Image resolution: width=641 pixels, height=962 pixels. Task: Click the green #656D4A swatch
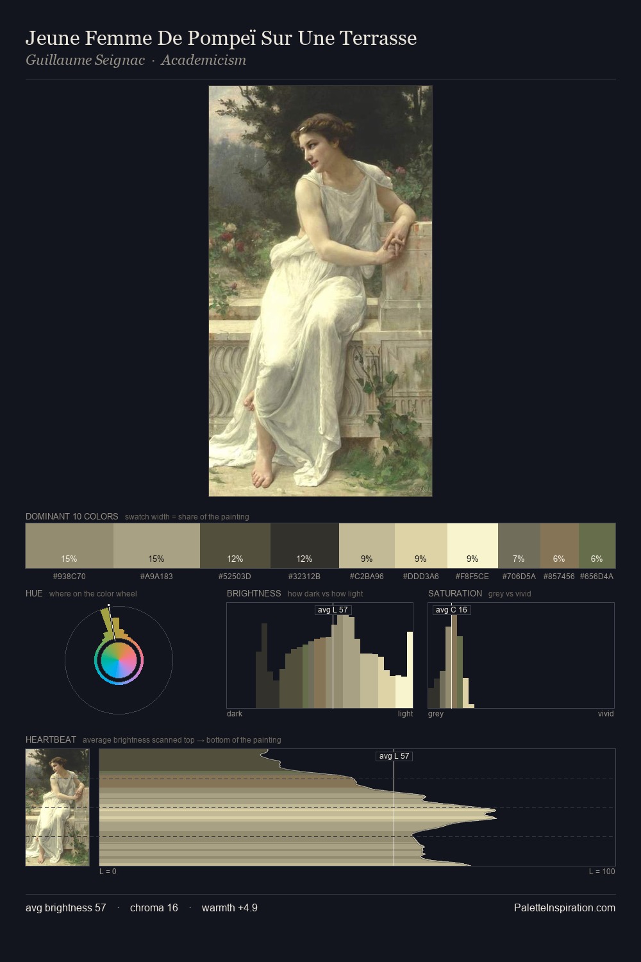[x=597, y=546]
